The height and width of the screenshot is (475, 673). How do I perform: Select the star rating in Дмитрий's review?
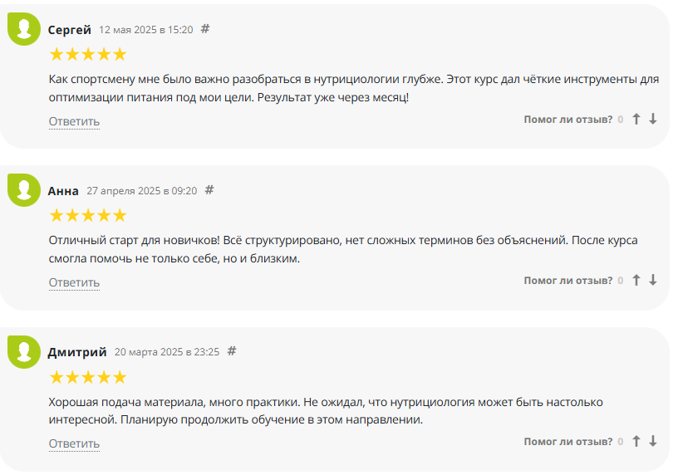point(88,377)
